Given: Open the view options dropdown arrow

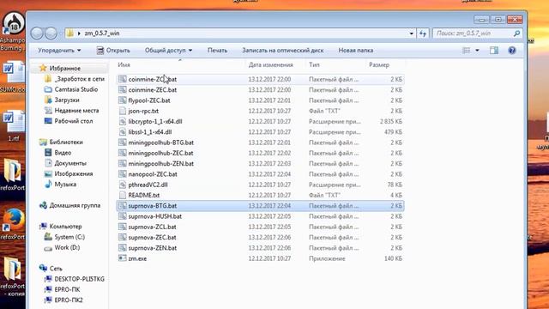Looking at the screenshot, I should coord(477,51).
